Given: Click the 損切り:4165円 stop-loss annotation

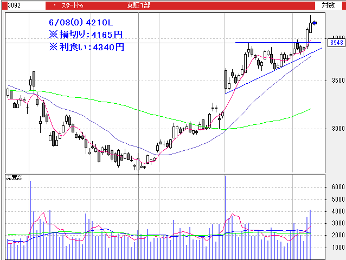Looking at the screenshot, I should (86, 35).
